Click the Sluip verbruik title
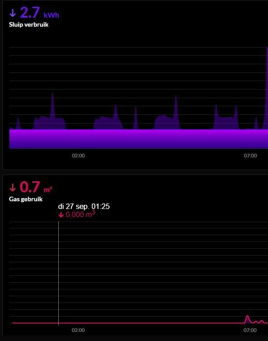This screenshot has height=341, width=268. click(28, 24)
